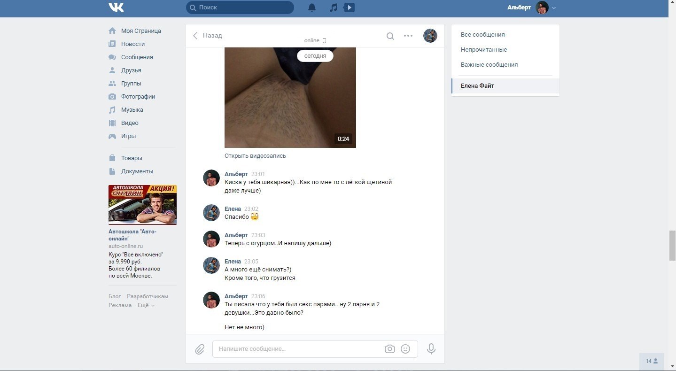Click the VK logo home icon
Image resolution: width=676 pixels, height=371 pixels.
[x=116, y=8]
